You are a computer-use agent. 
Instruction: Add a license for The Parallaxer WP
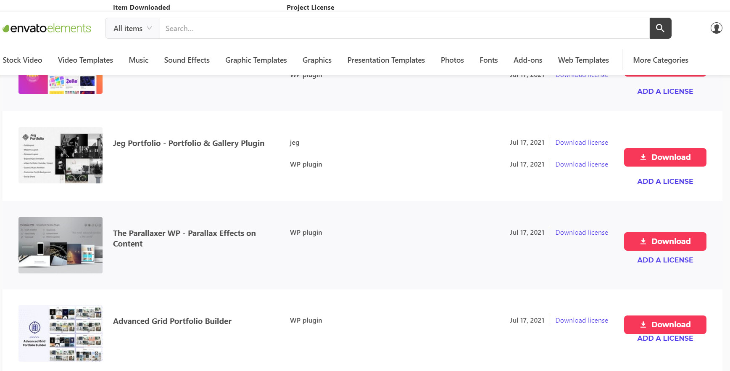click(665, 260)
